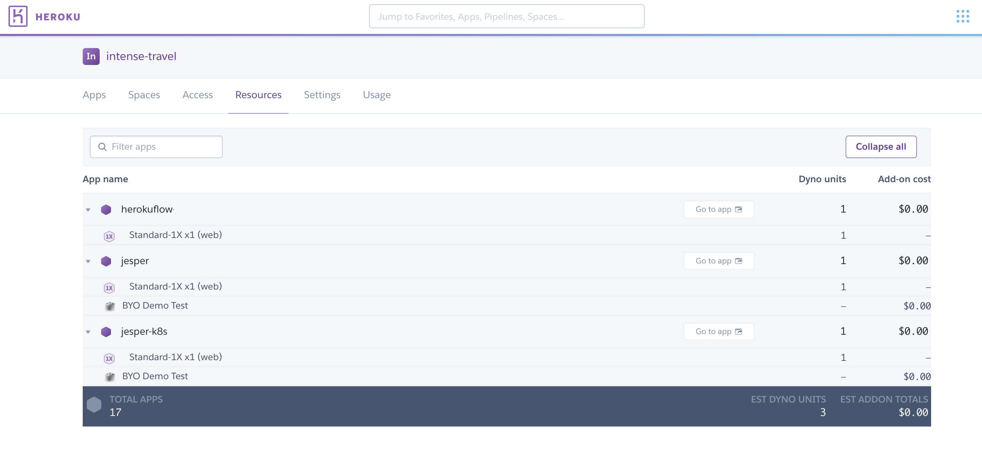Click jesper-k8s row's $0.00 add-on cost
Screen dimensions: 982x459
pyautogui.click(x=913, y=332)
